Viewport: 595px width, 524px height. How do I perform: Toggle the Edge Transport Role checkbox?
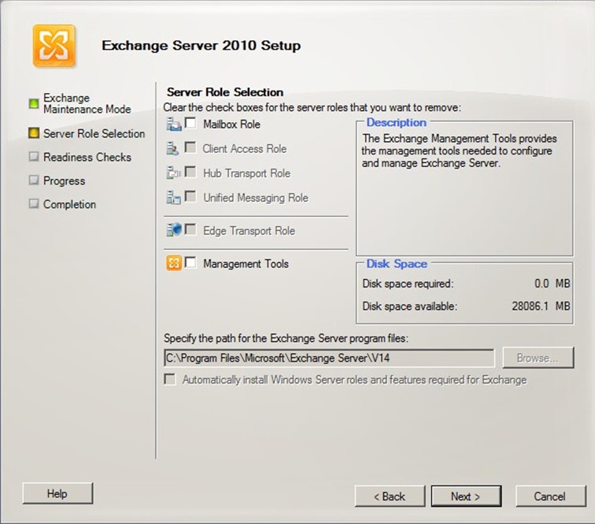(x=190, y=229)
